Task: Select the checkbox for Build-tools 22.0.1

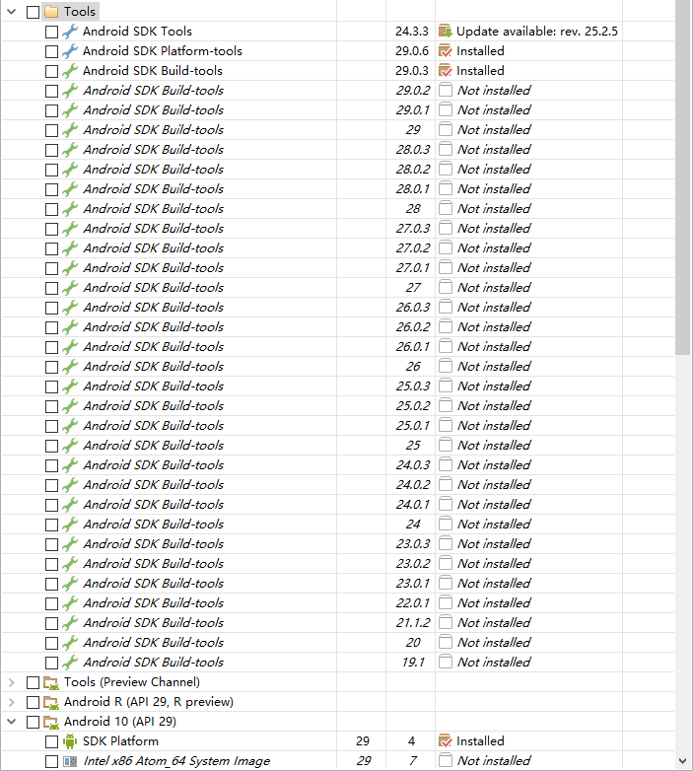Action: coord(51,603)
